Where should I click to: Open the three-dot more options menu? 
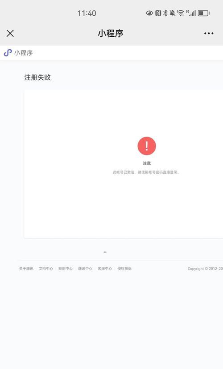pos(209,34)
